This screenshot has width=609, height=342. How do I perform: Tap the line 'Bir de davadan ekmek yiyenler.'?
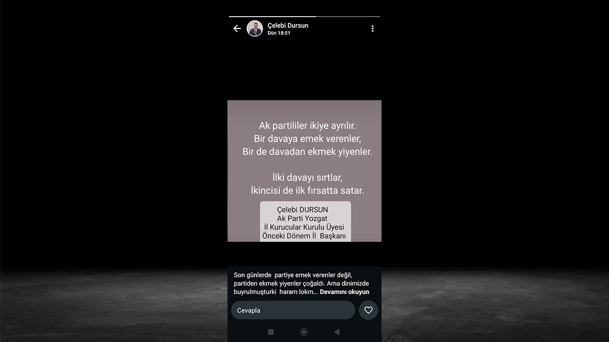[307, 152]
